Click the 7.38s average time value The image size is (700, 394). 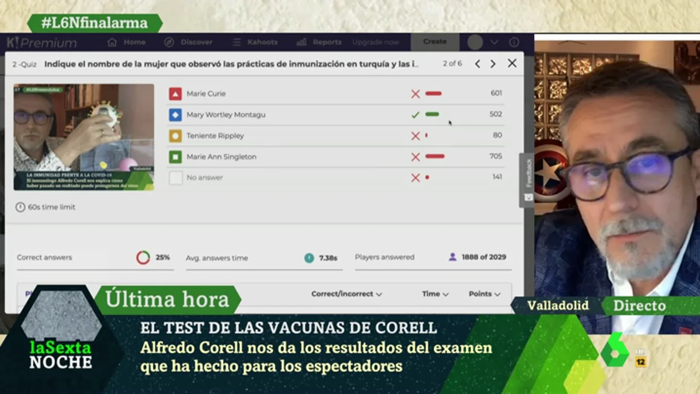tap(328, 258)
